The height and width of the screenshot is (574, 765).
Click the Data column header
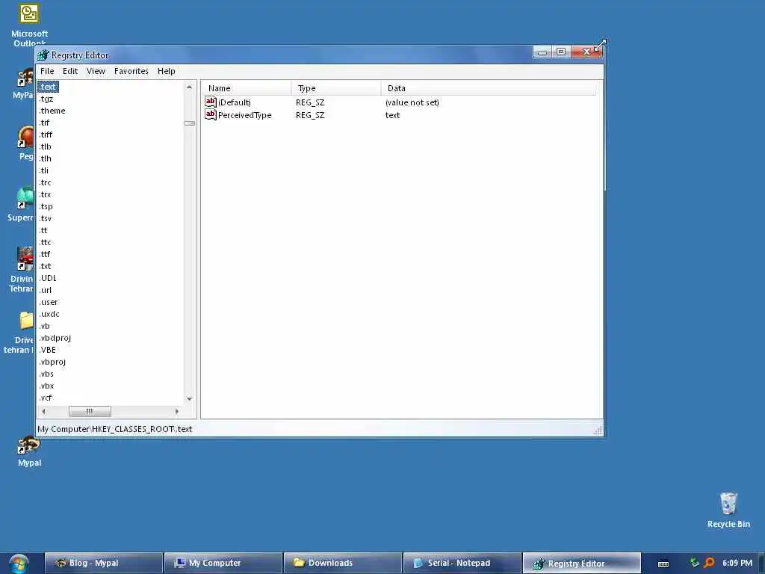(x=489, y=88)
